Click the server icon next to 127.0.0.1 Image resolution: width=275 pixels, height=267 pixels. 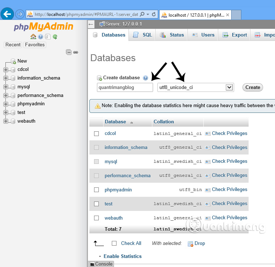click(102, 24)
